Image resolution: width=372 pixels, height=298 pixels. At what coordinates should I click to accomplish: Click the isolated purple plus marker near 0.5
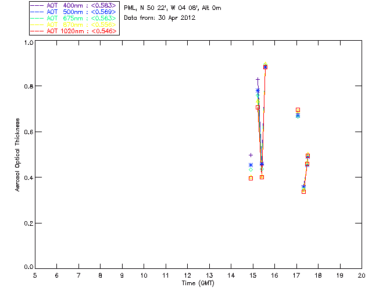(251, 155)
